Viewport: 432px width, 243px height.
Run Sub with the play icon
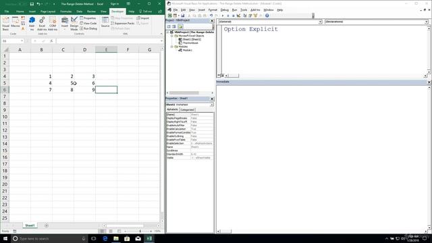tap(223, 16)
